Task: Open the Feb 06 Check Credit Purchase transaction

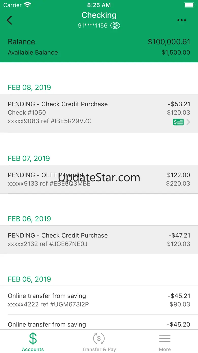Action: [x=99, y=240]
